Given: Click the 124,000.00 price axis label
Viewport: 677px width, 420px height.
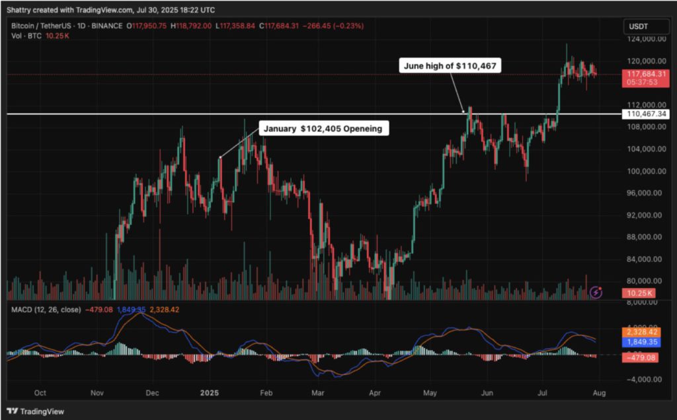Looking at the screenshot, I should click(x=643, y=39).
